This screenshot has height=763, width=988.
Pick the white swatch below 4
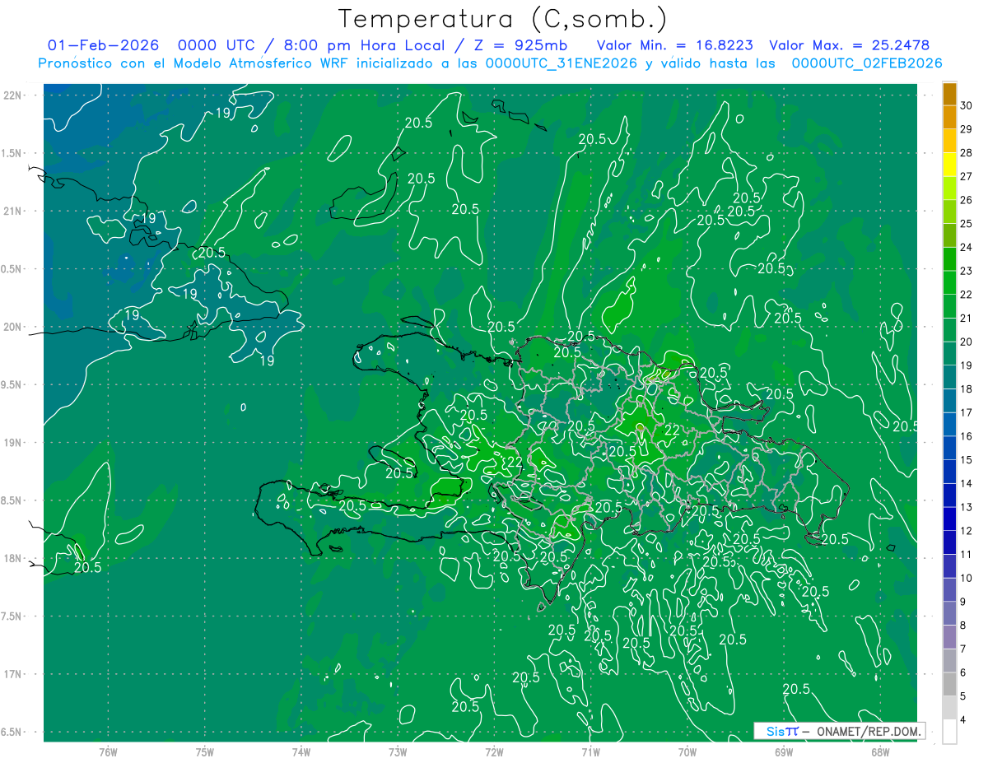pos(949,732)
